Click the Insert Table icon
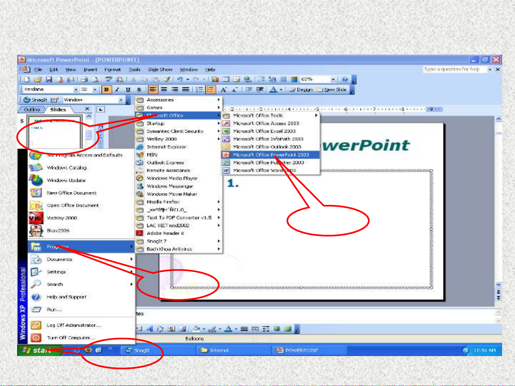Image resolution: width=515 pixels, height=386 pixels. 226,79
